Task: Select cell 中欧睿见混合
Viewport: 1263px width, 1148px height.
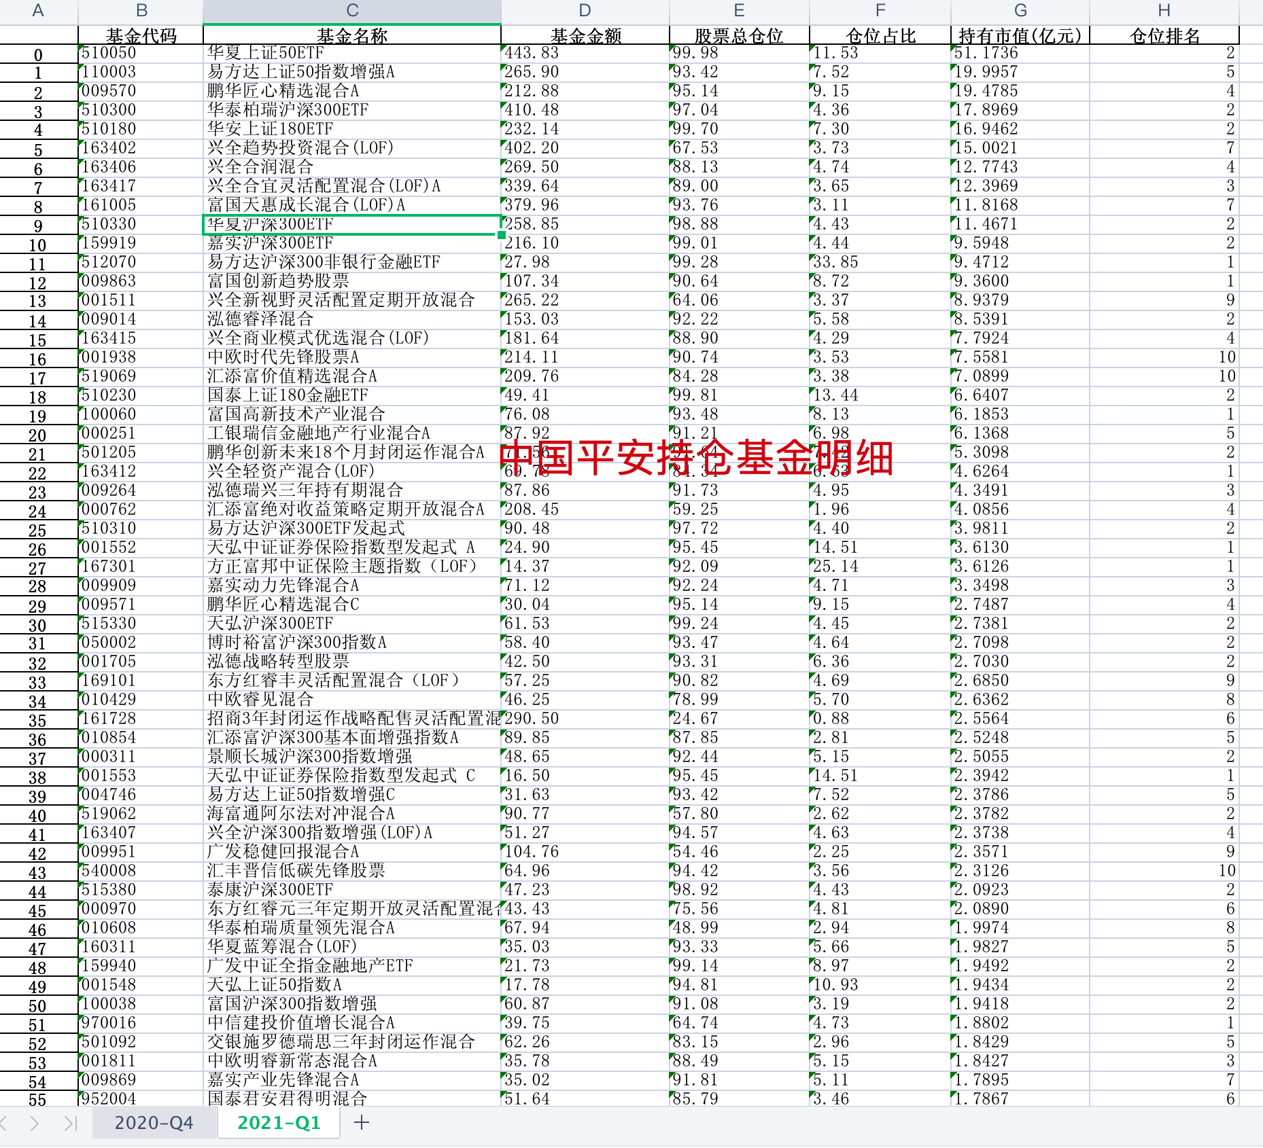Action: [352, 700]
